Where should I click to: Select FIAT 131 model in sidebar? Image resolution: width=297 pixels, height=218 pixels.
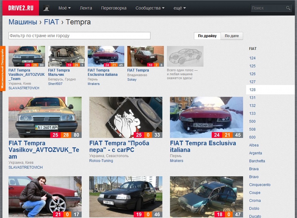click(252, 98)
